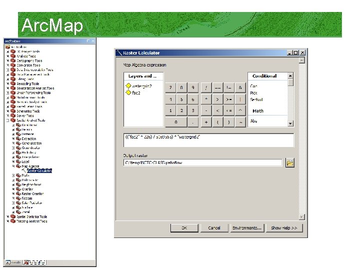Click the Raster Calculator hammer tool icon
The width and height of the screenshot is (360, 270).
tap(24, 170)
